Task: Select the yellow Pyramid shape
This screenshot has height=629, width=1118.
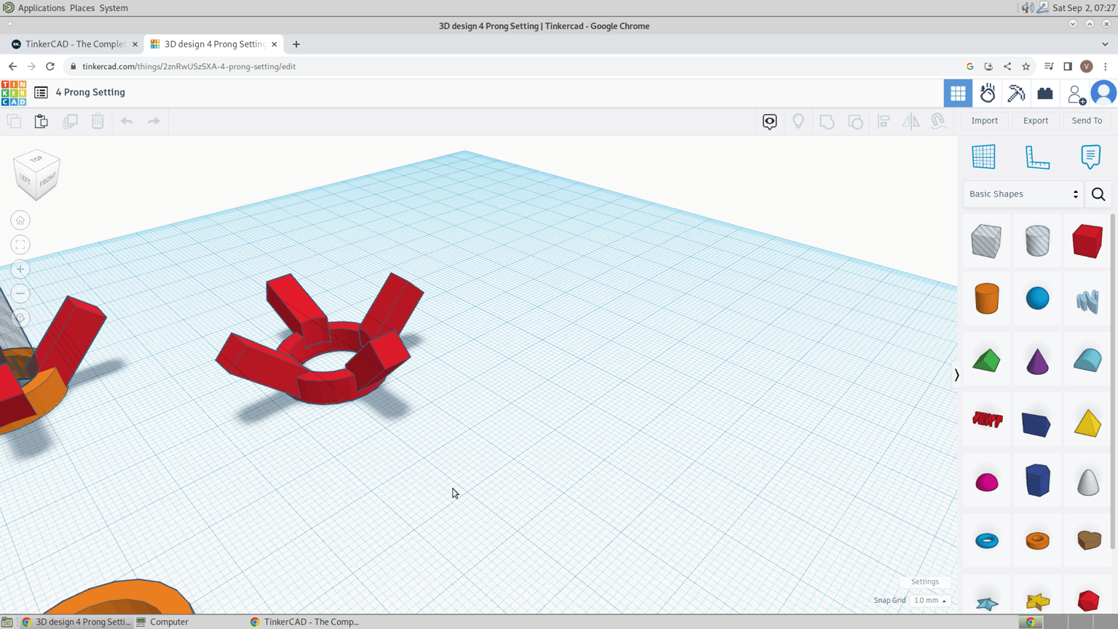Action: (x=1087, y=423)
